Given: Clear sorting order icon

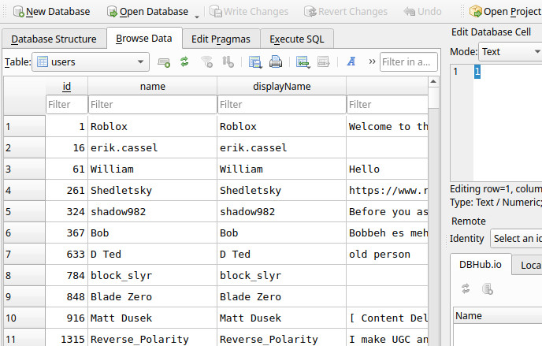Looking at the screenshot, I should pyautogui.click(x=228, y=62).
